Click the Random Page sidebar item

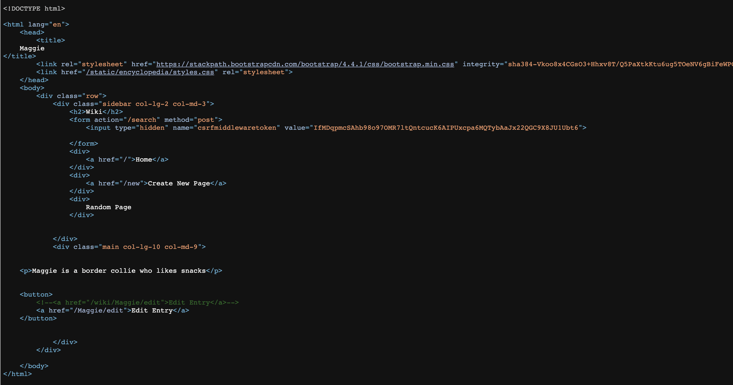[108, 207]
